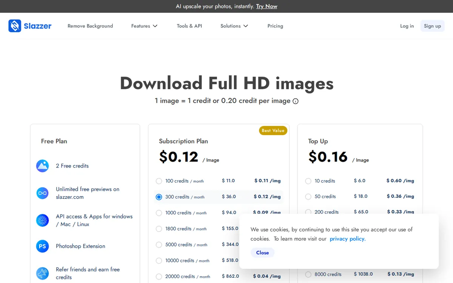Click the $ 18.0 top up price

pos(361,196)
